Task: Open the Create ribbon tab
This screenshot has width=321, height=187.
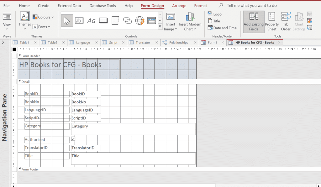Action: [x=44, y=6]
